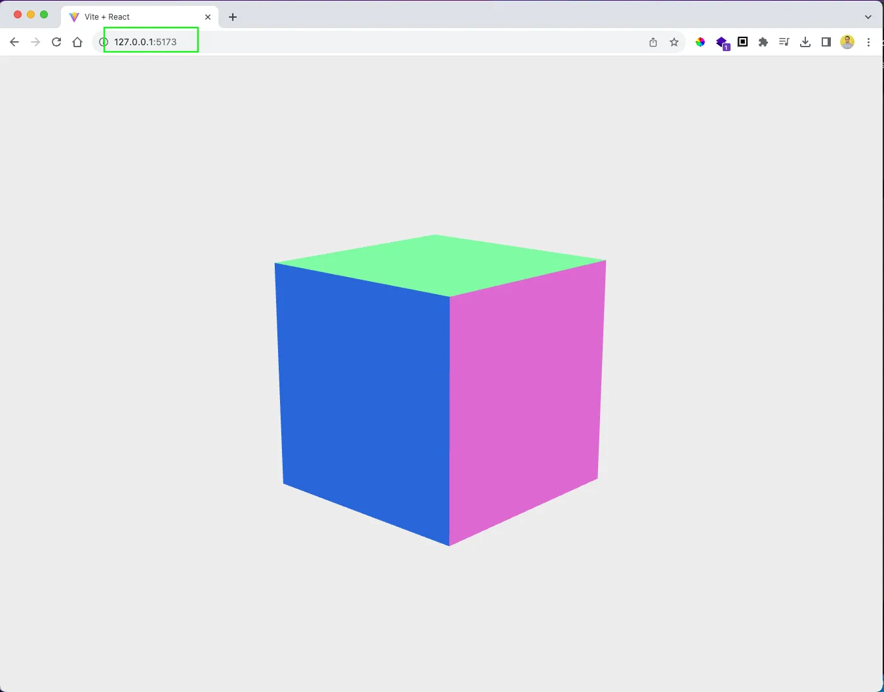
Task: Bookmark this tab with the star icon
Action: (674, 42)
